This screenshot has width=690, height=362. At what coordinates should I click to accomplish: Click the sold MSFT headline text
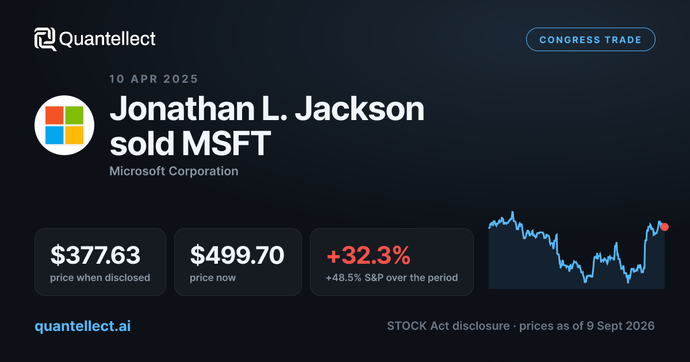[189, 143]
